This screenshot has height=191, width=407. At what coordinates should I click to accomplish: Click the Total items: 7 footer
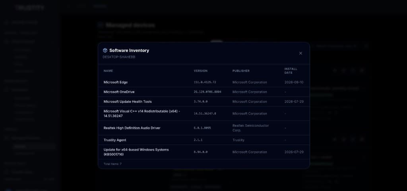pos(112,164)
